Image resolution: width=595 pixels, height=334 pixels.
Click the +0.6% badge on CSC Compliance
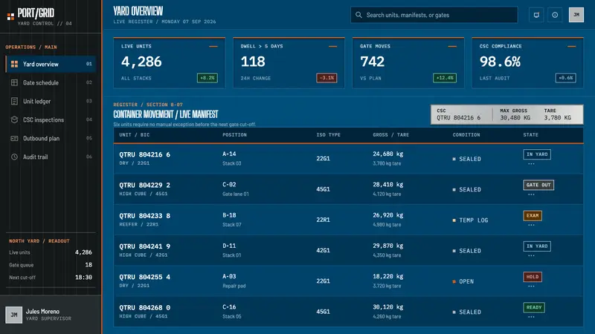click(566, 78)
